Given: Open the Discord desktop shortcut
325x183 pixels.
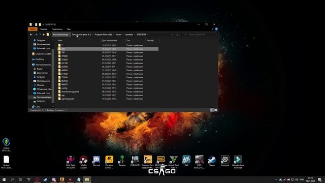Looking at the screenshot, I should point(96,161).
